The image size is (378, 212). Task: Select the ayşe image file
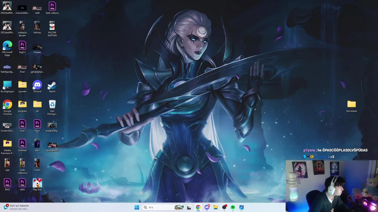tap(7, 165)
